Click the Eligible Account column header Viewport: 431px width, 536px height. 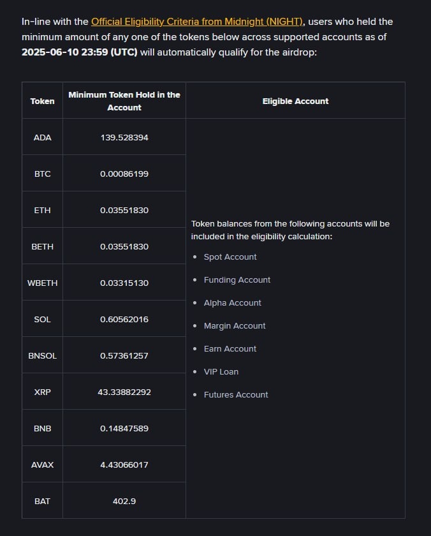click(295, 101)
